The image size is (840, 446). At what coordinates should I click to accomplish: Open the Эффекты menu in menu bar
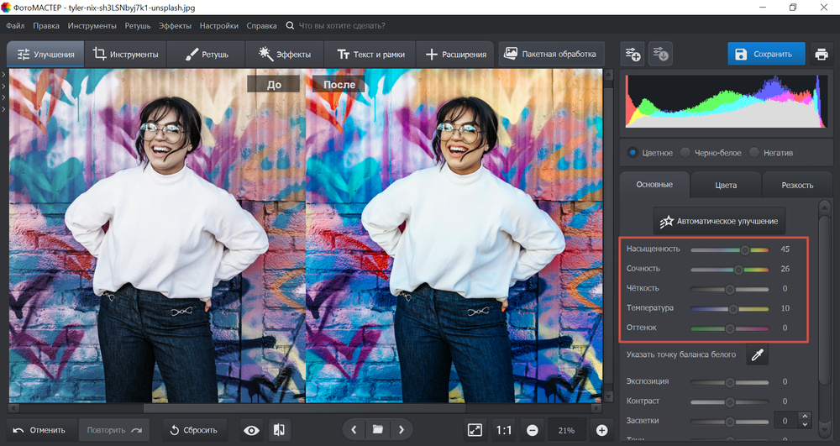click(x=175, y=26)
